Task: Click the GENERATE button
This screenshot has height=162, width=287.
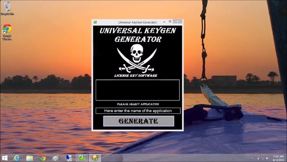Action: 139,121
